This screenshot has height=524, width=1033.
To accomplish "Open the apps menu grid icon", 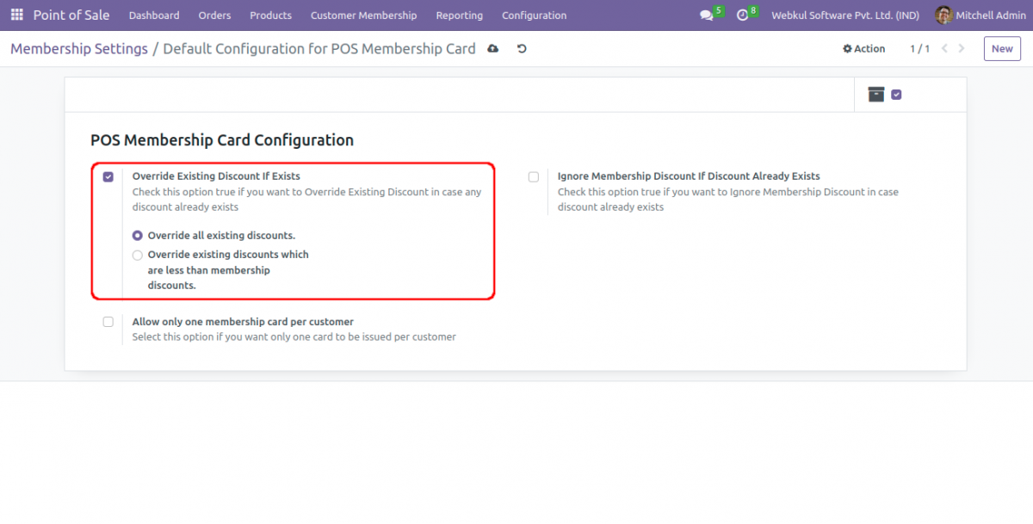I will (x=15, y=15).
